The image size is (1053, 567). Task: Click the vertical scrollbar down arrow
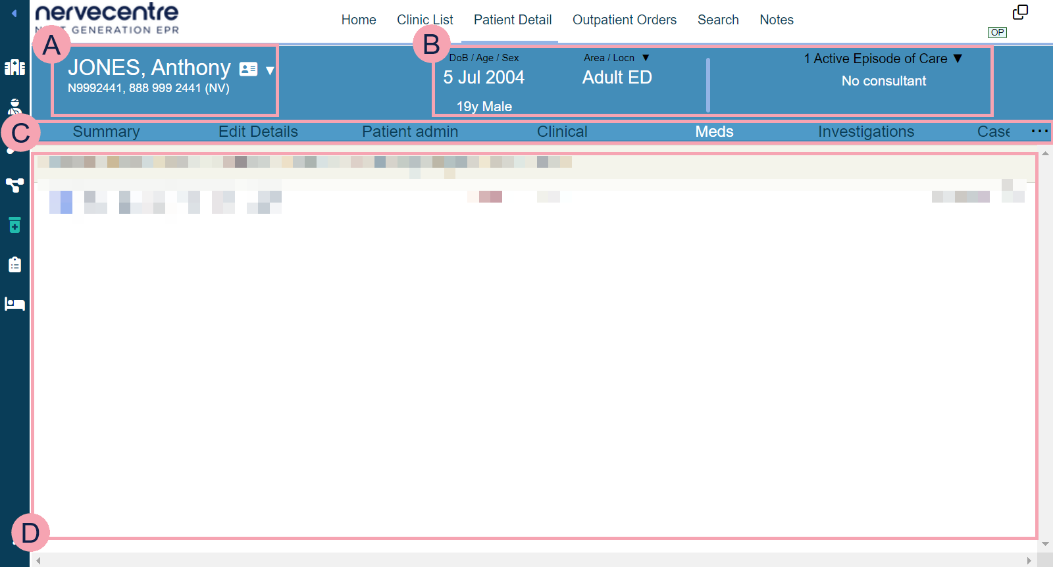pos(1045,544)
